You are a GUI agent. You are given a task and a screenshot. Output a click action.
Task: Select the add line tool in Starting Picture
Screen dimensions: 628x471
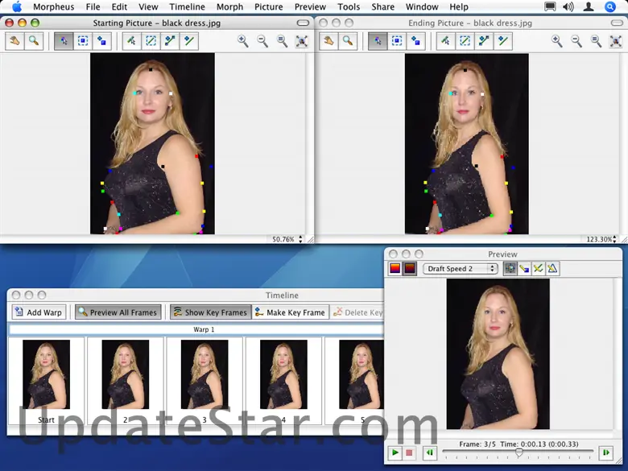188,41
